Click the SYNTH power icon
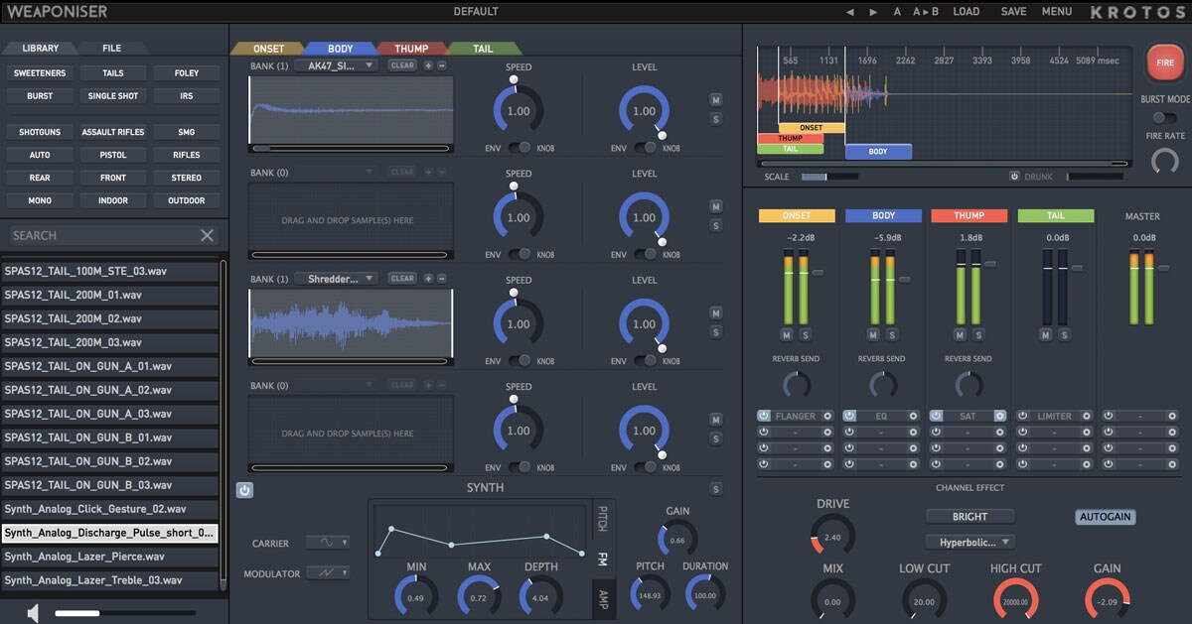This screenshot has height=624, width=1192. [244, 489]
